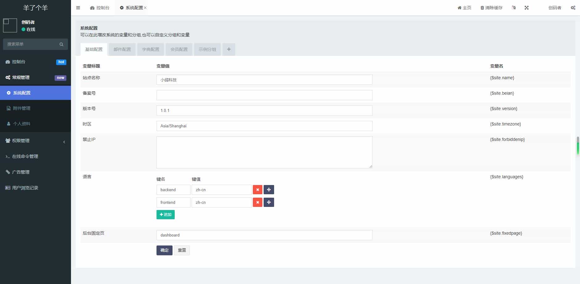580x284 pixels.
Task: Click the 时区 input field
Action: pyautogui.click(x=265, y=126)
